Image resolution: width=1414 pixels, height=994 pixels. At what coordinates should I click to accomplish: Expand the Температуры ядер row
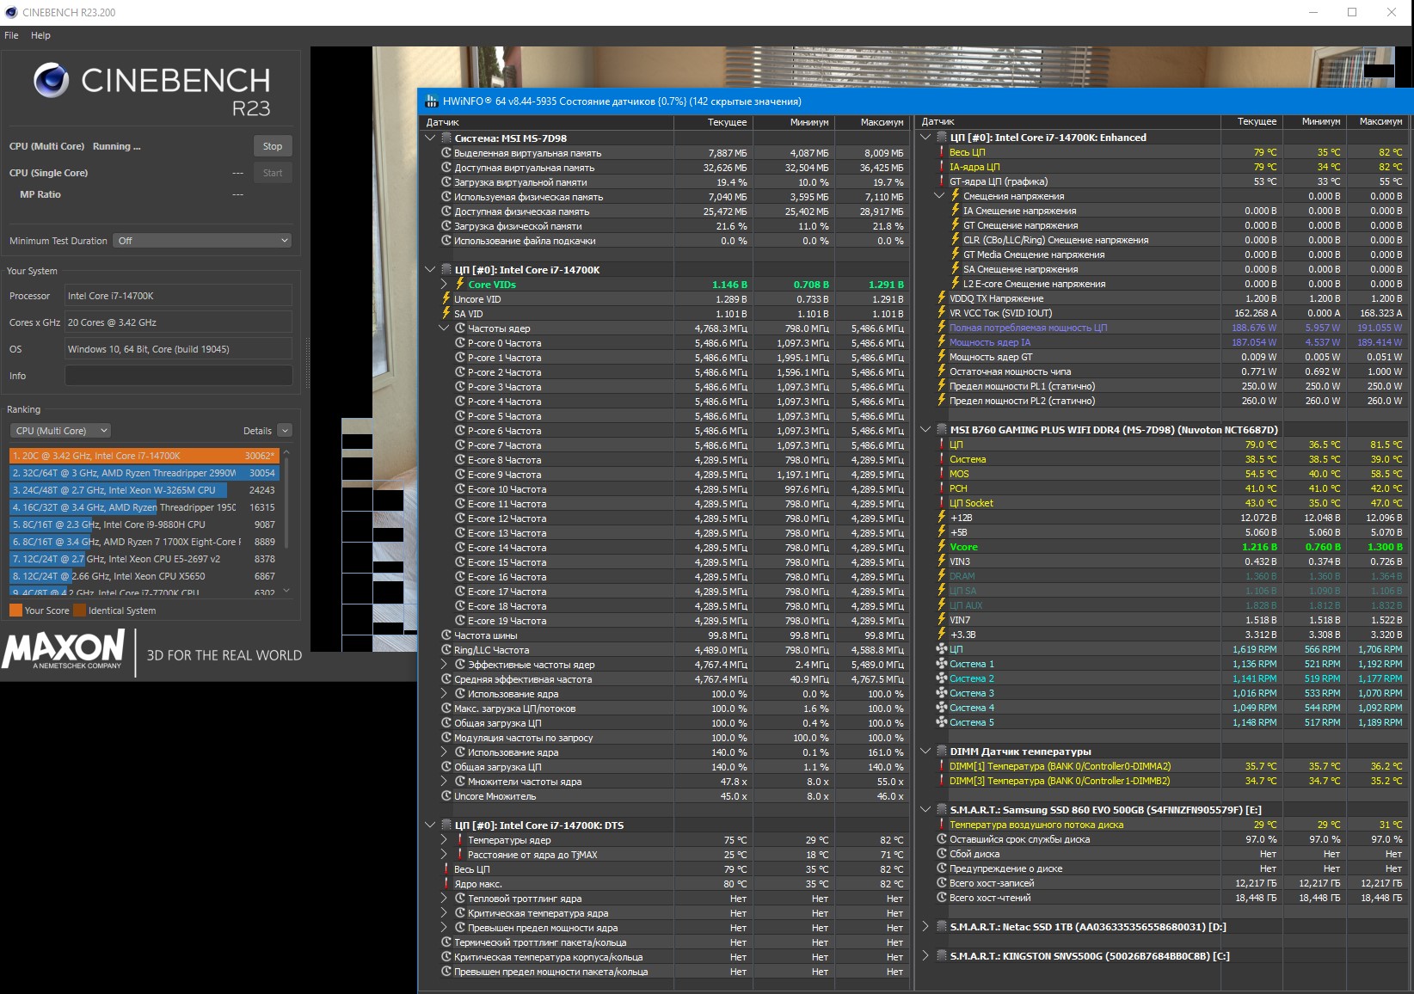coord(444,839)
